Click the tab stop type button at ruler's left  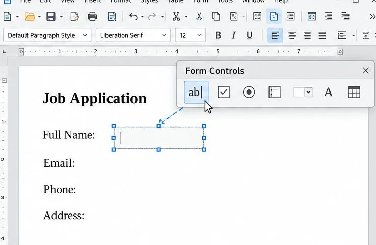tap(4, 51)
